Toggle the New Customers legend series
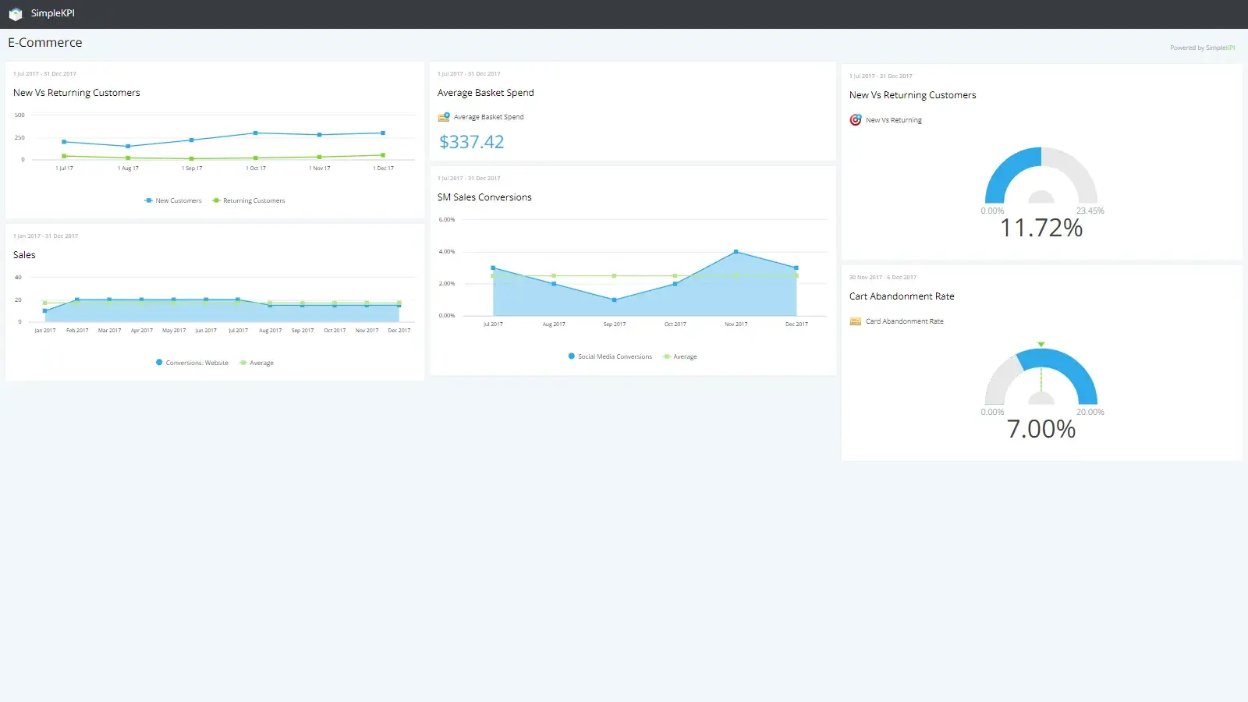The width and height of the screenshot is (1248, 702). [x=173, y=200]
